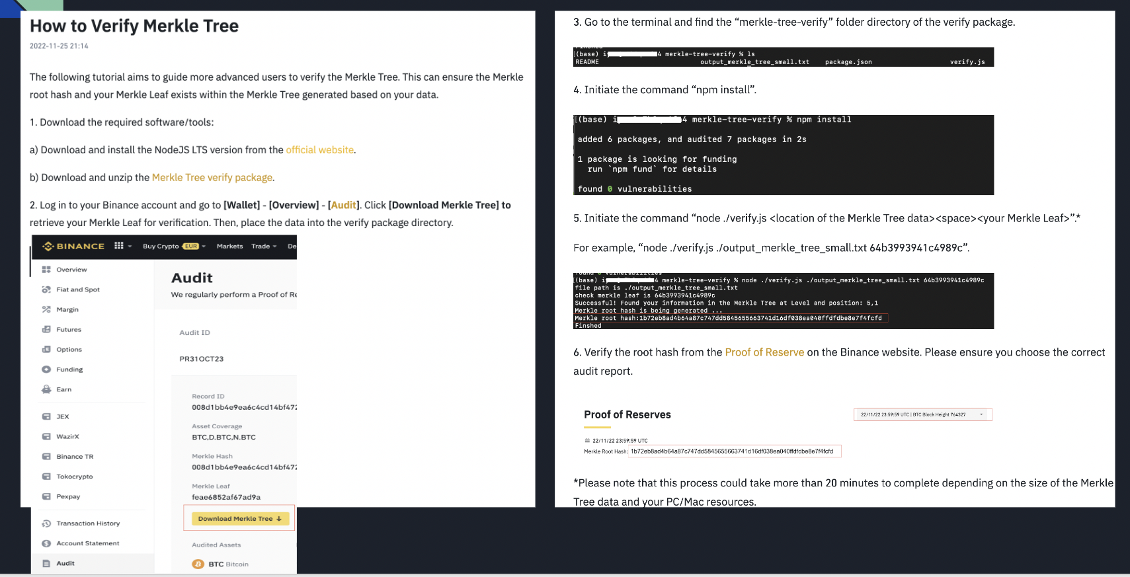Click the Audited Assets label
This screenshot has width=1130, height=577.
(216, 545)
